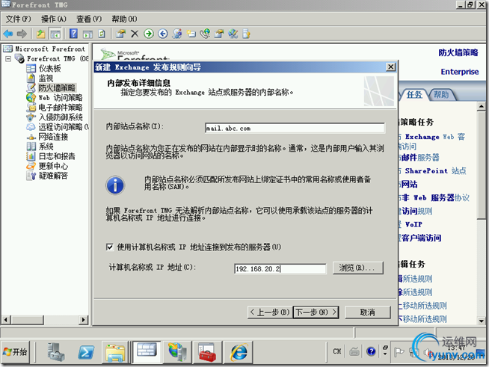Click the 浏览(R)... button
Image resolution: width=489 pixels, height=367 pixels.
357,268
